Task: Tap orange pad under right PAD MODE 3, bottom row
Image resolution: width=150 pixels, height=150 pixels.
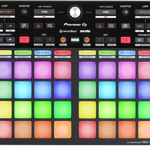Action: pos(127,130)
